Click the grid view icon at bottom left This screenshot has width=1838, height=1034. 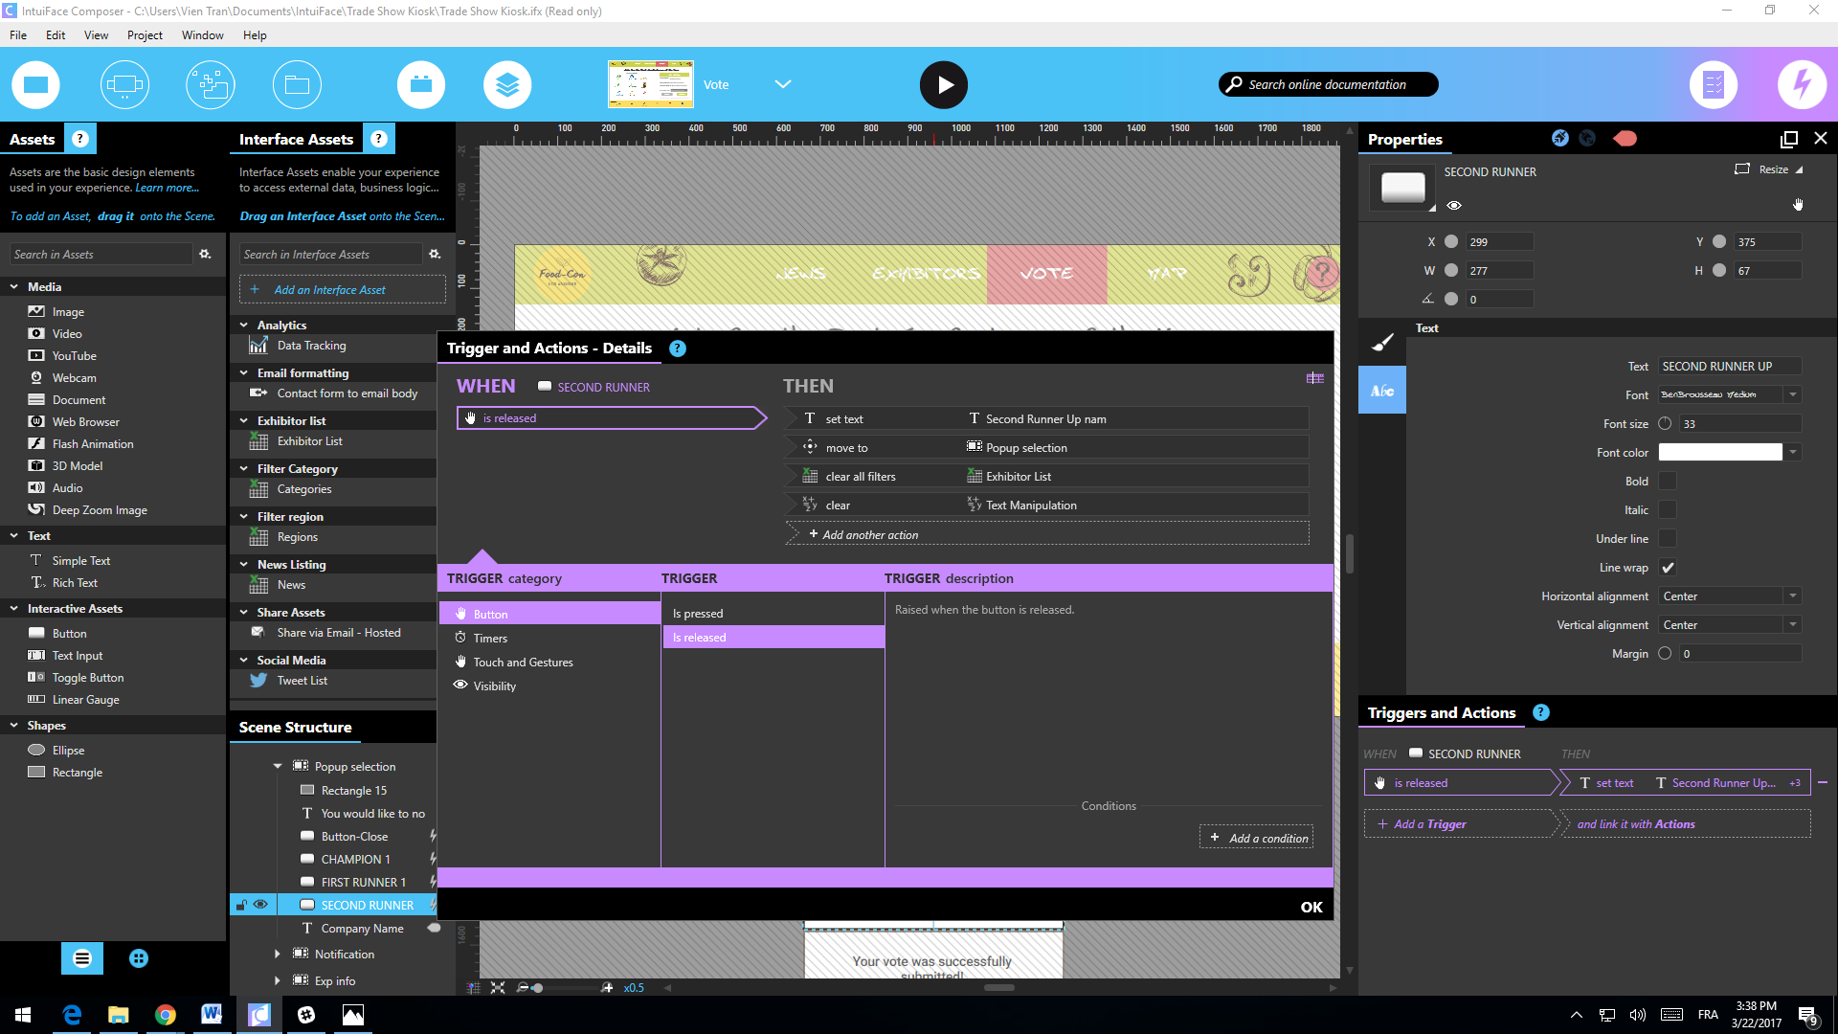tap(139, 958)
